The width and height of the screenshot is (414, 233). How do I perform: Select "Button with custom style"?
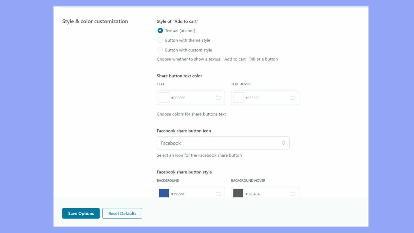[160, 50]
